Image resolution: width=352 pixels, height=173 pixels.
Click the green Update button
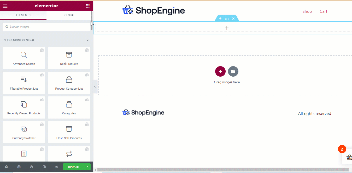(x=73, y=167)
